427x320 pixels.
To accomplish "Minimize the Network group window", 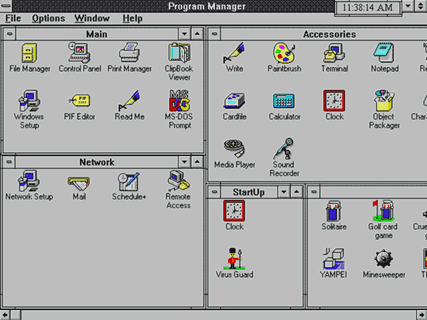I will click(184, 162).
